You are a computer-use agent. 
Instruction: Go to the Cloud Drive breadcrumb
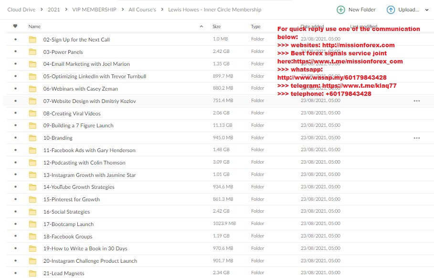pyautogui.click(x=21, y=10)
